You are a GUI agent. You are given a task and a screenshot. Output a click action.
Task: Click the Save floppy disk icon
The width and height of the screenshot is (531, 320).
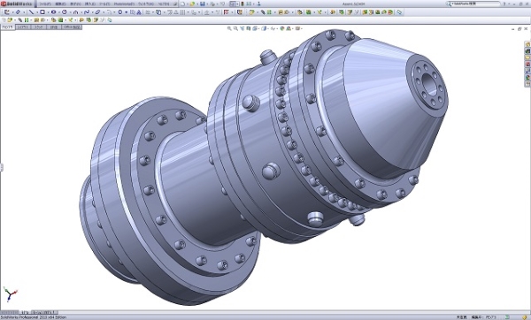(202, 4)
